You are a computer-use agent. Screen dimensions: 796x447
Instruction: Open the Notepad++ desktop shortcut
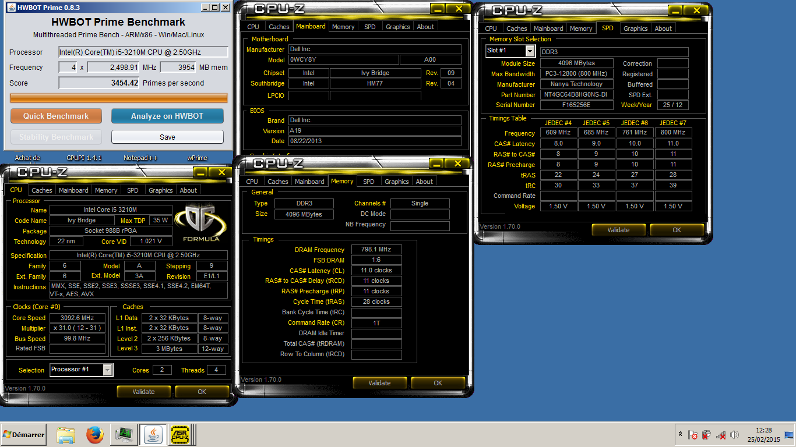140,158
